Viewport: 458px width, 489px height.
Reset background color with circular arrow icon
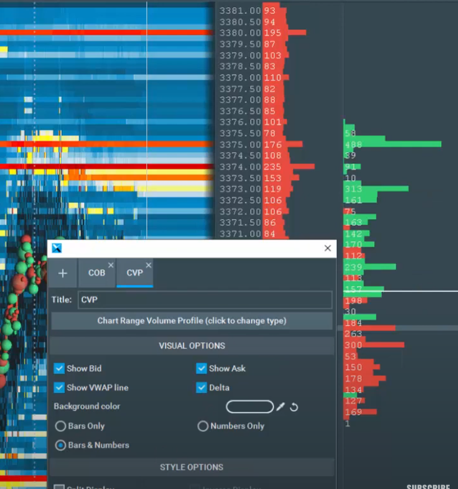[x=294, y=407]
